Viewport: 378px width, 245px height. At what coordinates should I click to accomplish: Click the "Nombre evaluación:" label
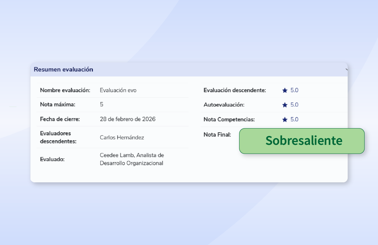click(65, 90)
